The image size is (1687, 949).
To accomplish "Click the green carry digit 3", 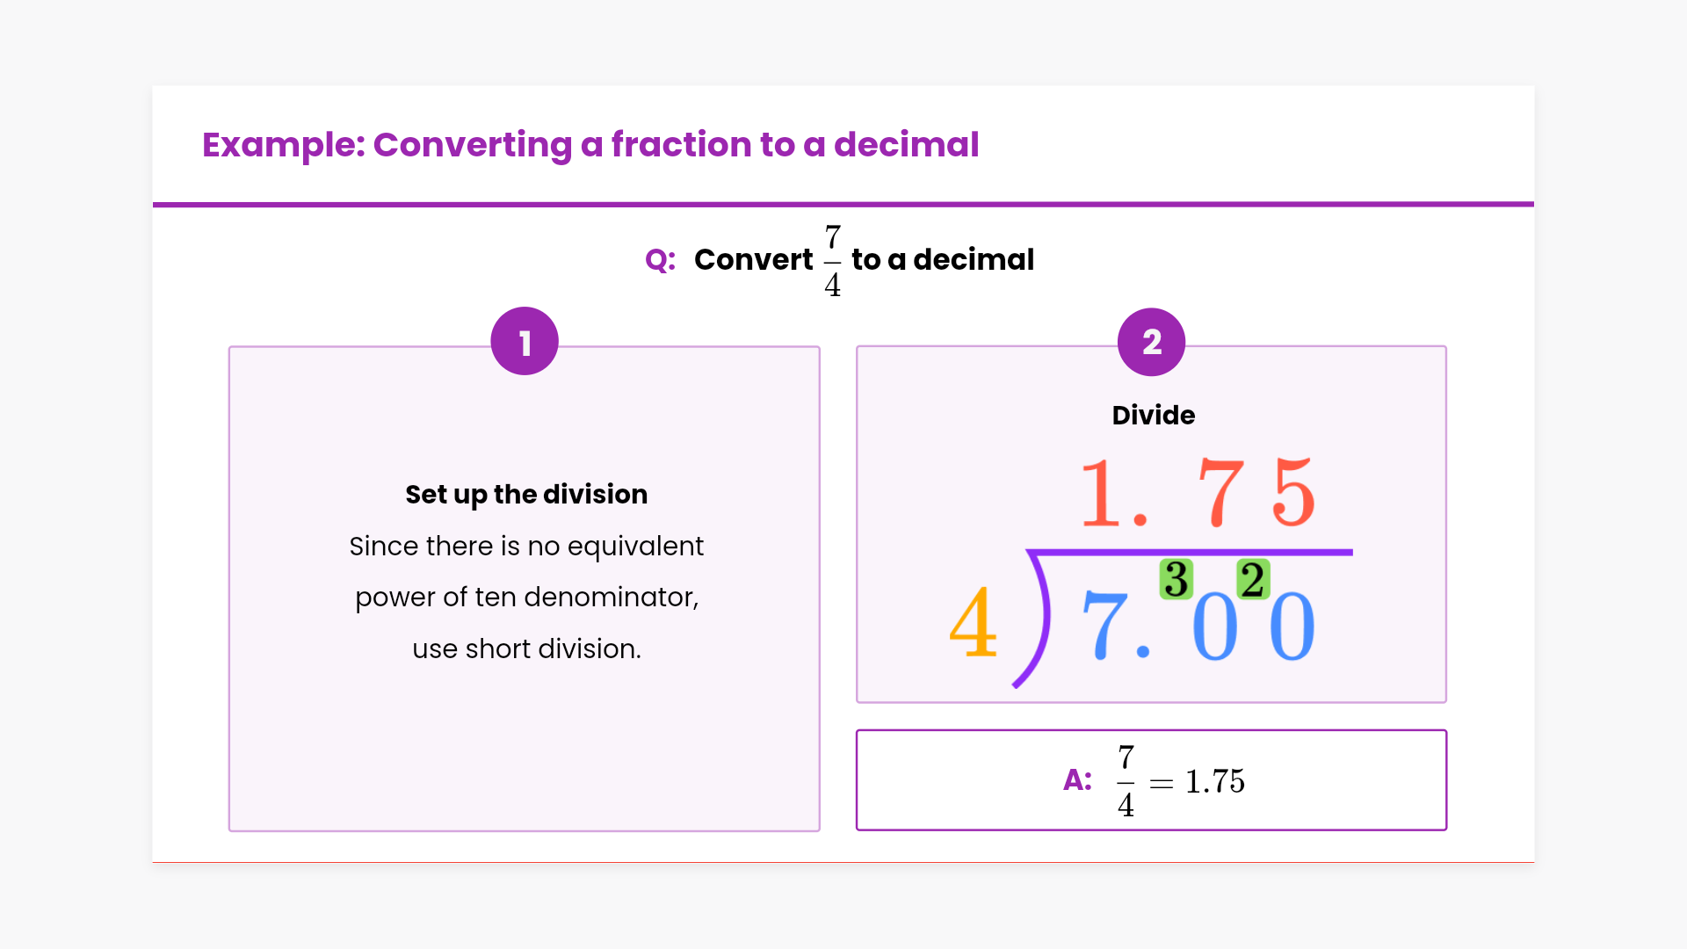I will (1176, 579).
